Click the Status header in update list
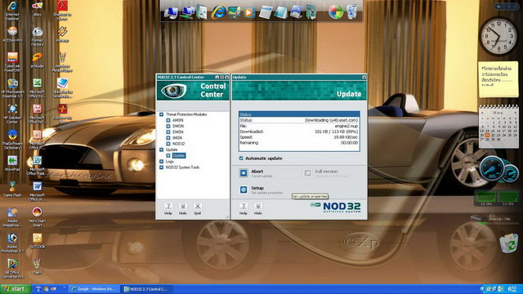Screen dimensions: 523x294 (x=299, y=114)
